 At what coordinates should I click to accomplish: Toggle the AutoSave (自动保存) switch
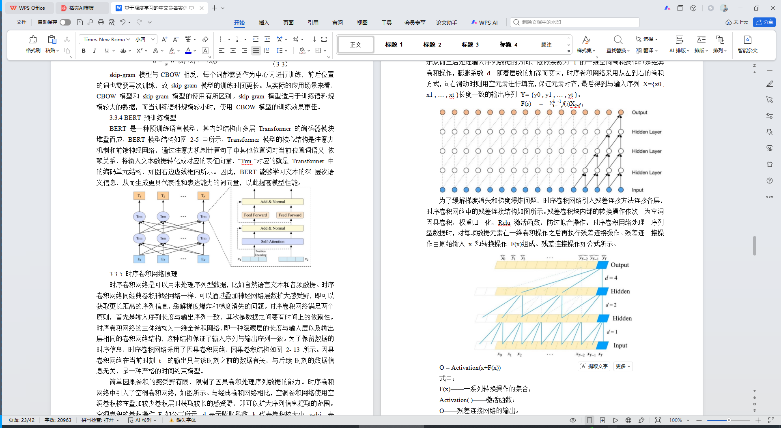[x=65, y=22]
